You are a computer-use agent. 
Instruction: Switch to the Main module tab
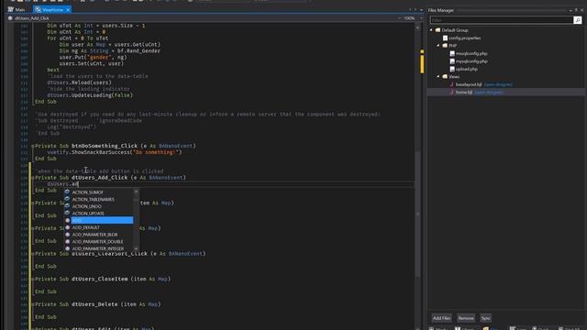coord(17,10)
